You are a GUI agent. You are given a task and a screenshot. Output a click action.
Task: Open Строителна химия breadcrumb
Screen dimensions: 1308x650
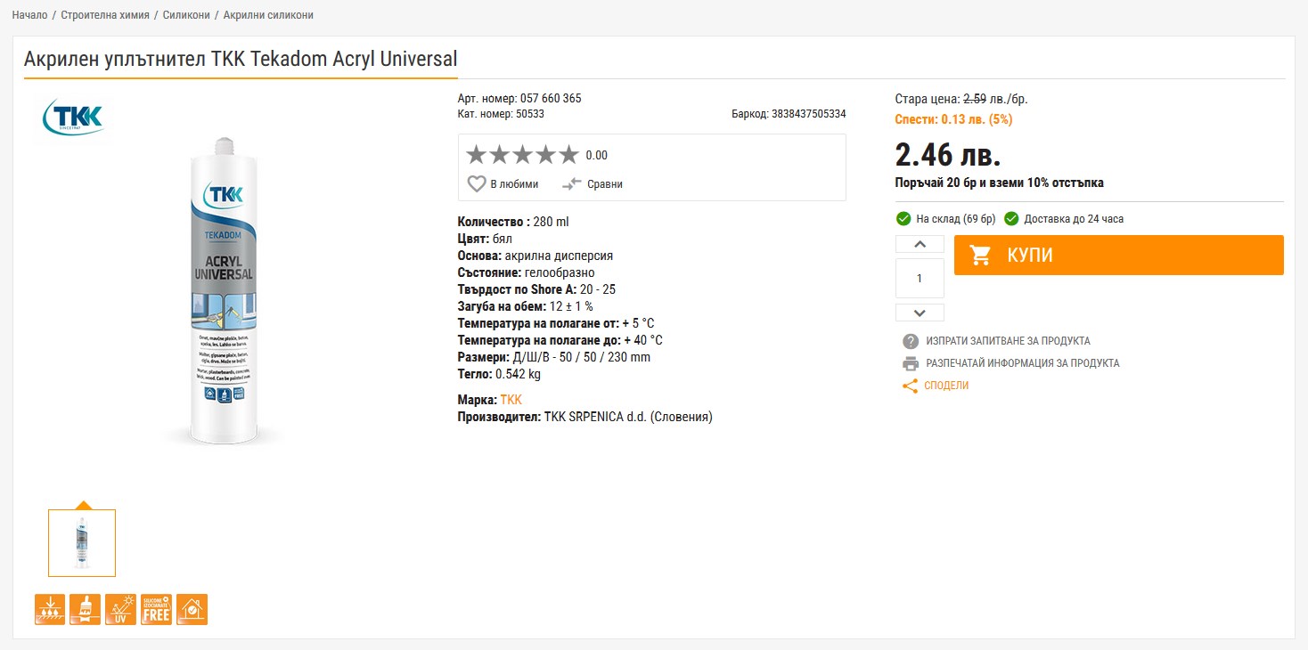pos(106,15)
